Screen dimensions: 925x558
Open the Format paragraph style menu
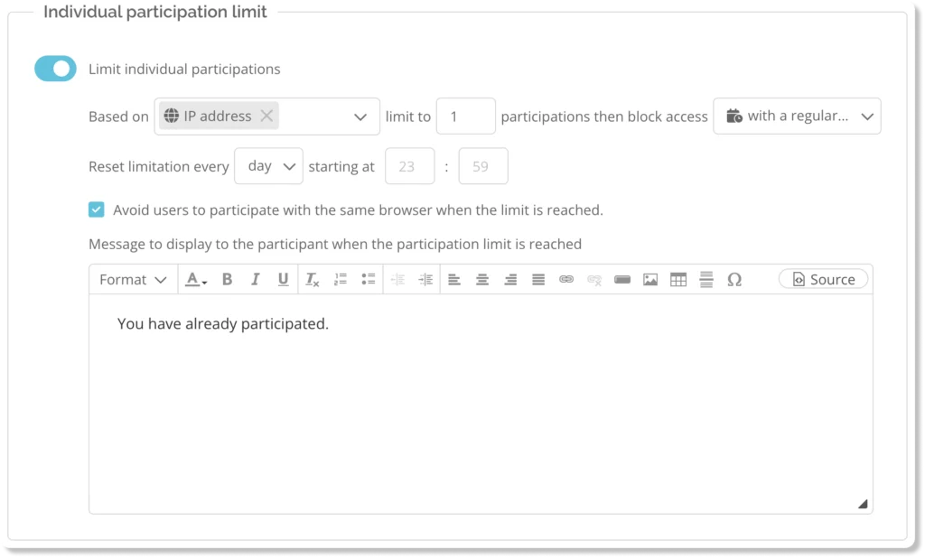coord(133,280)
